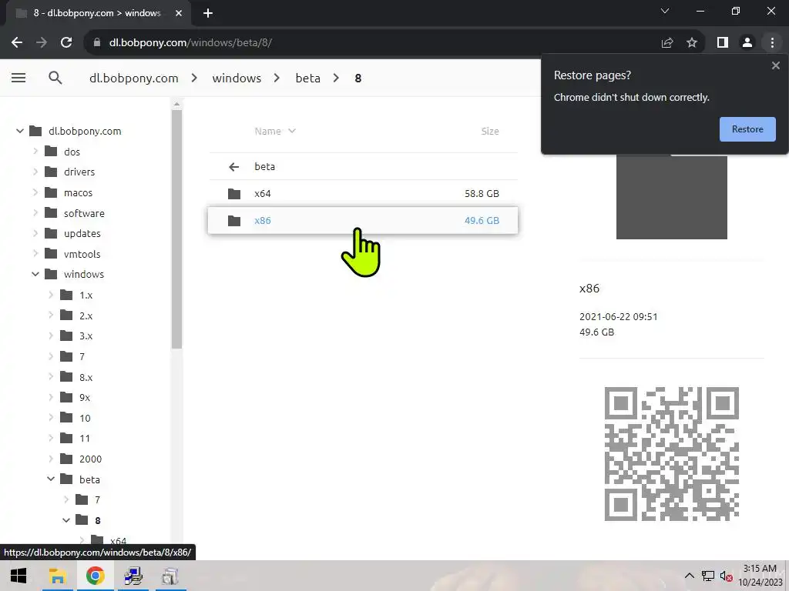This screenshot has height=591, width=789.
Task: Click the macos folder icon in the tree
Action: 51,192
